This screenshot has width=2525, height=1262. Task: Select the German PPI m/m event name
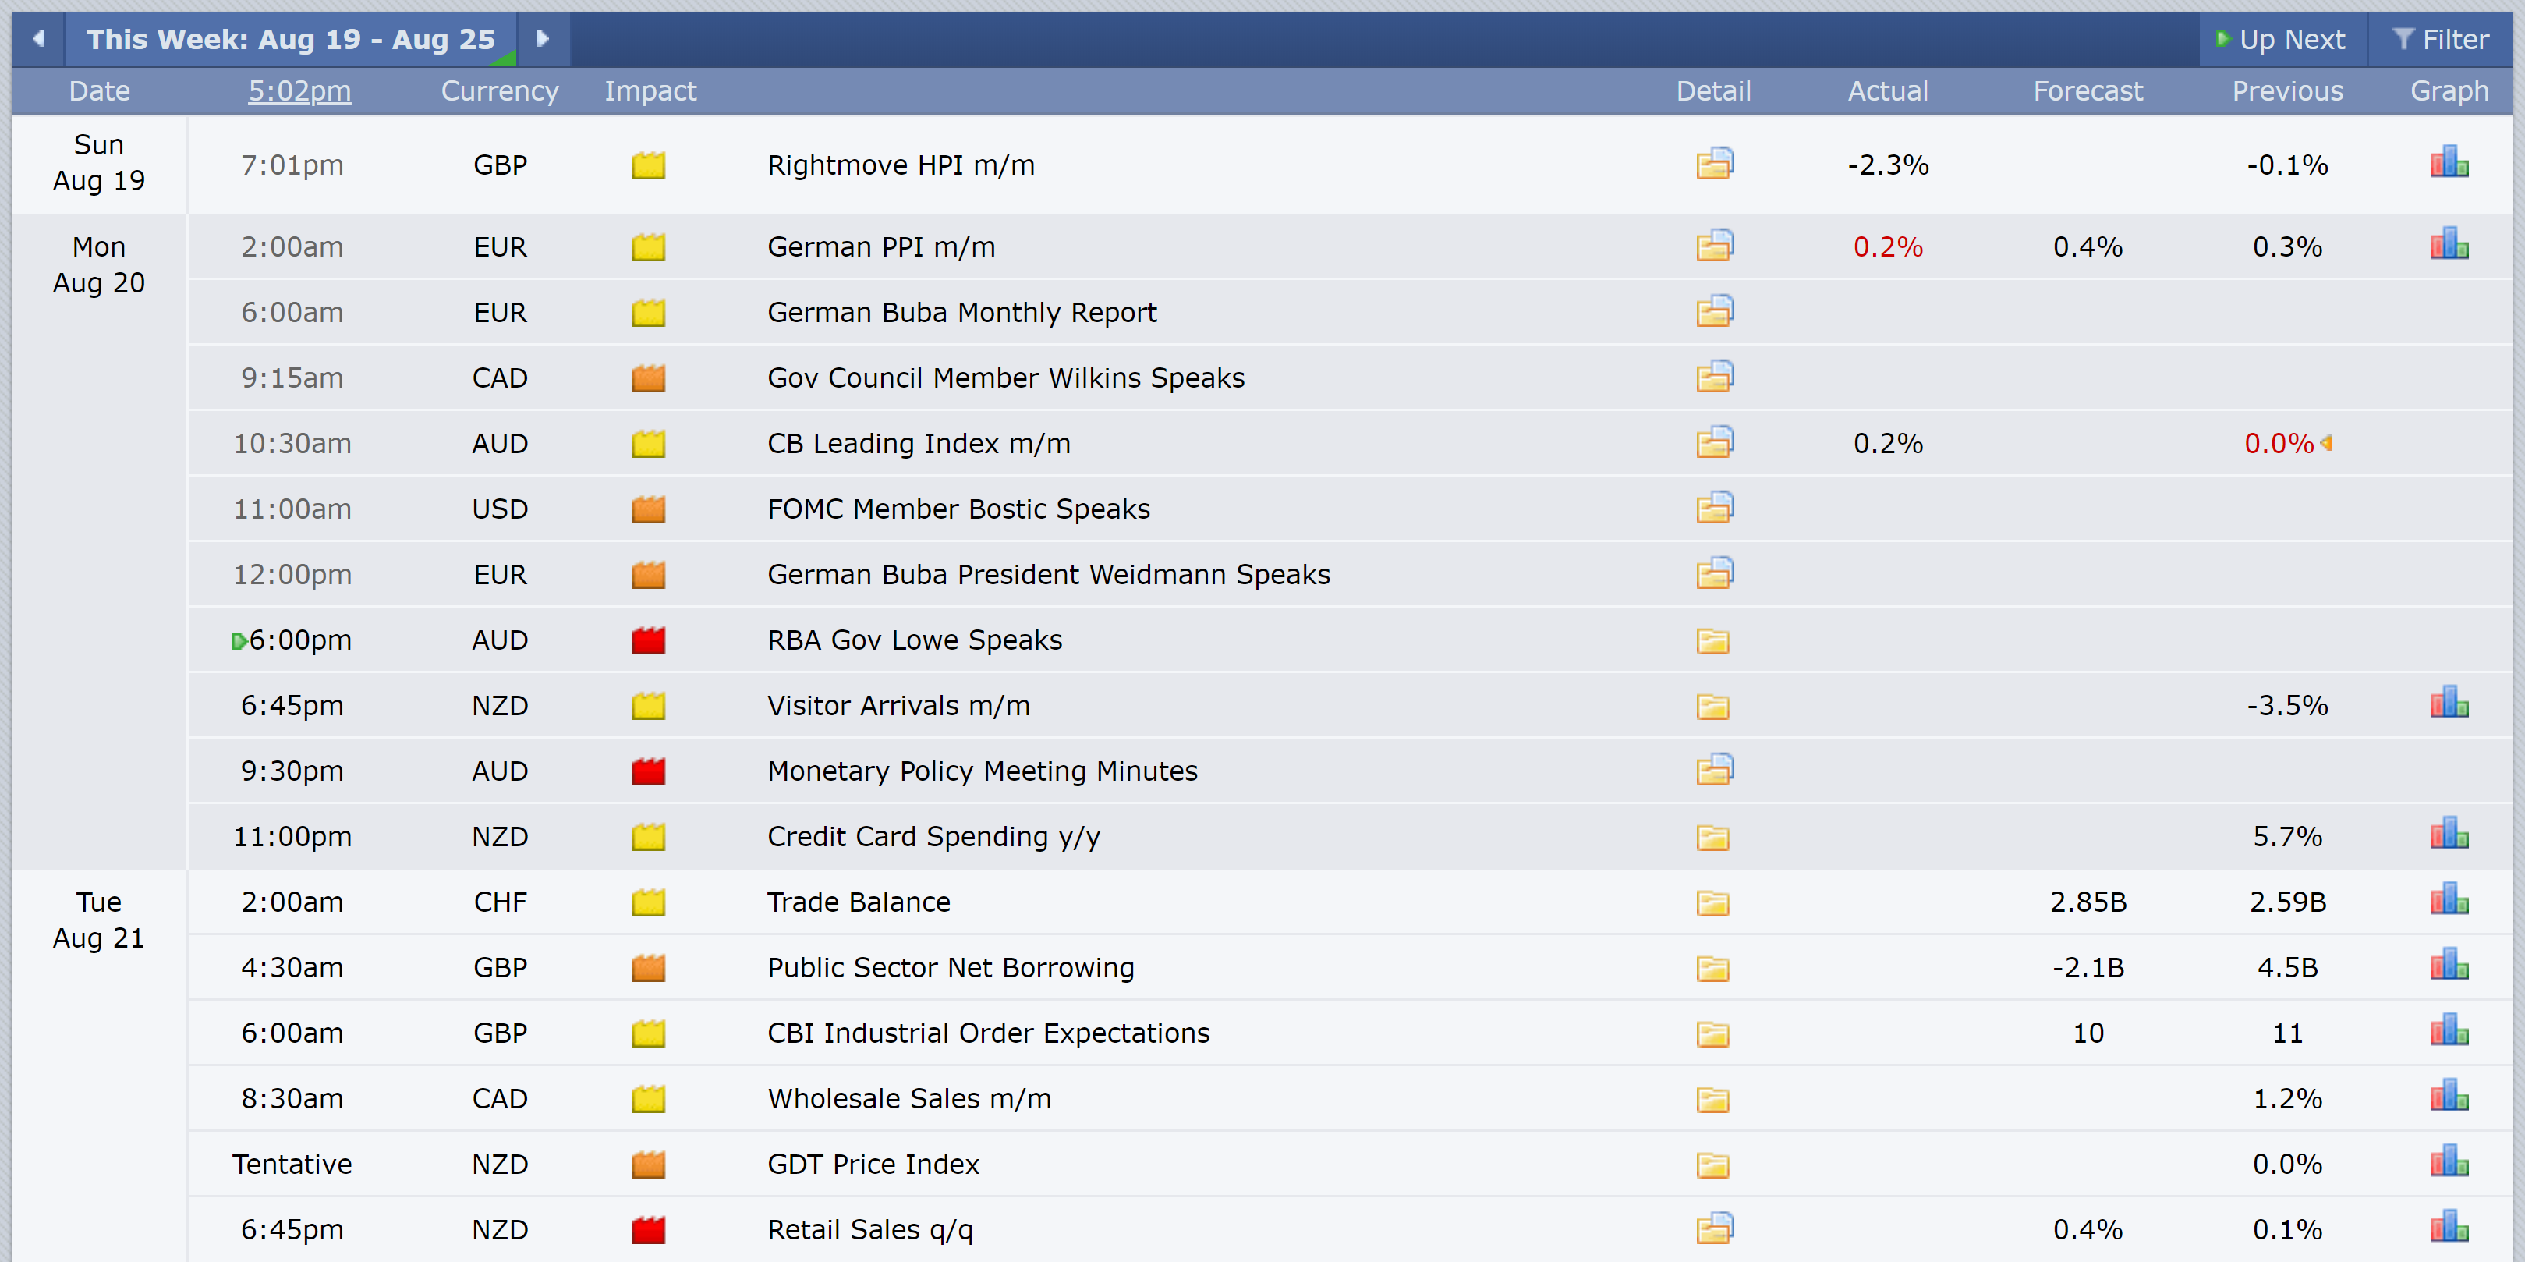(881, 247)
